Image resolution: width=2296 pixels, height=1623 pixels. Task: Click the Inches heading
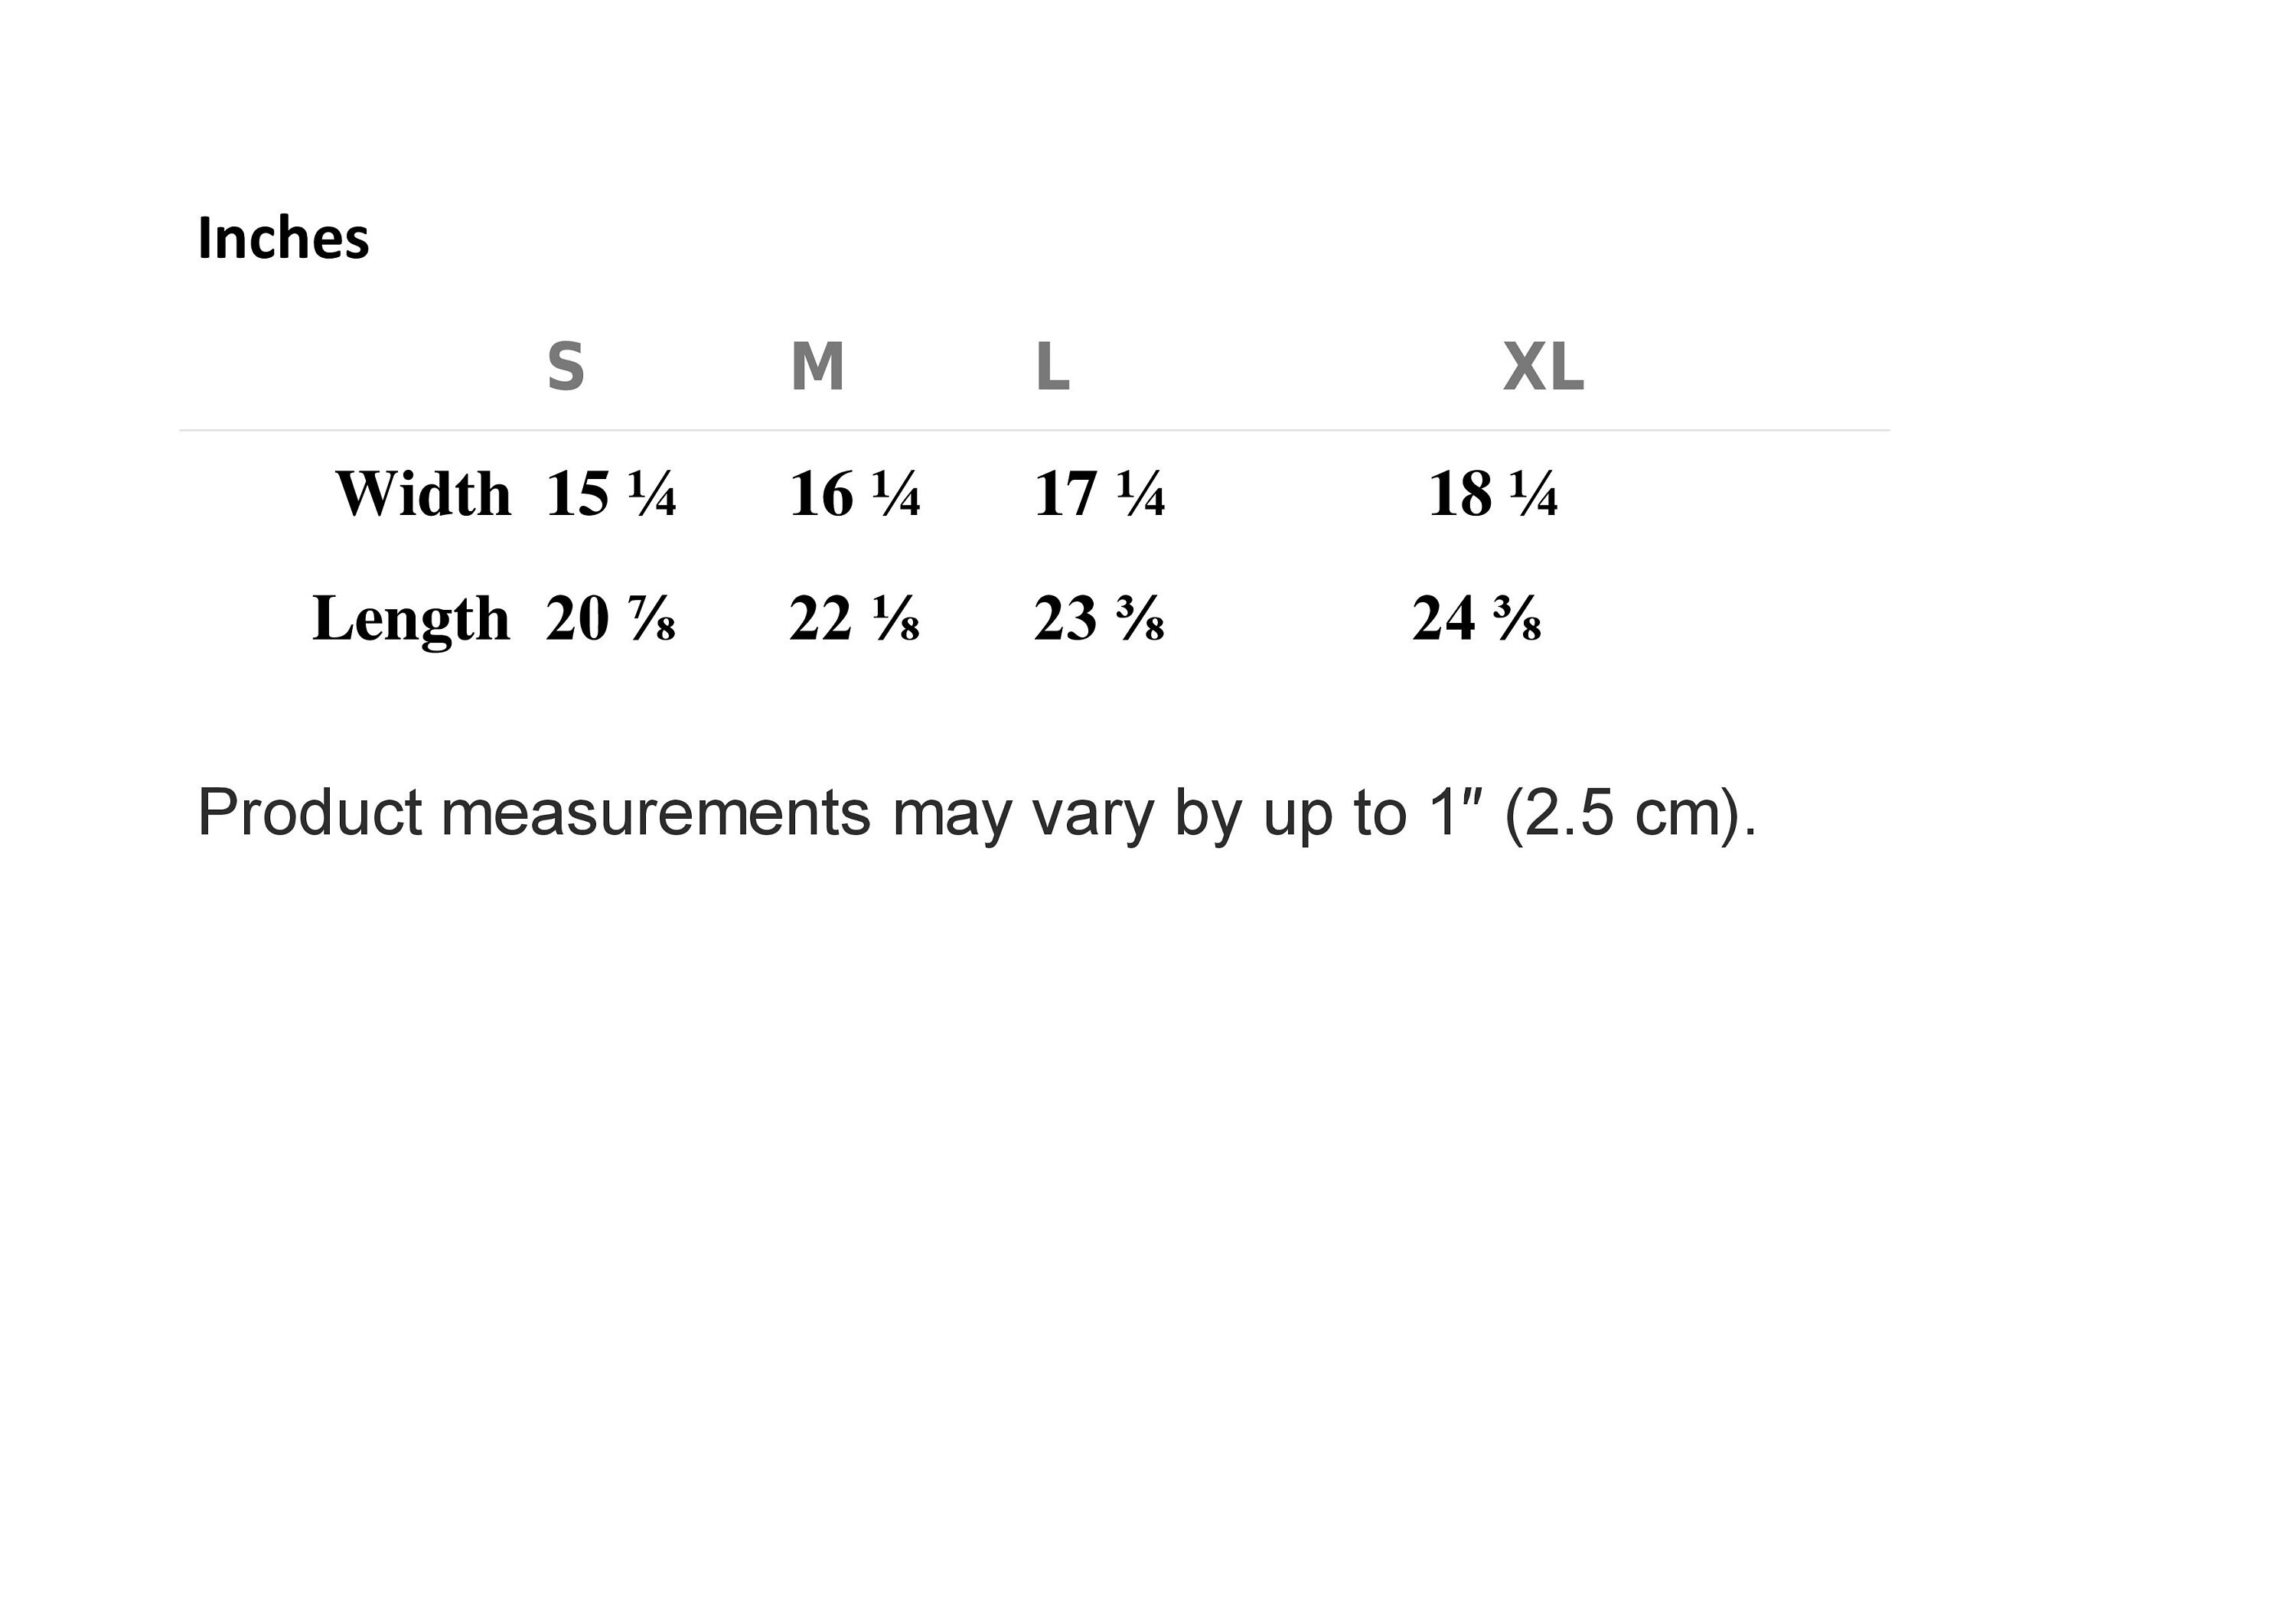click(x=283, y=238)
